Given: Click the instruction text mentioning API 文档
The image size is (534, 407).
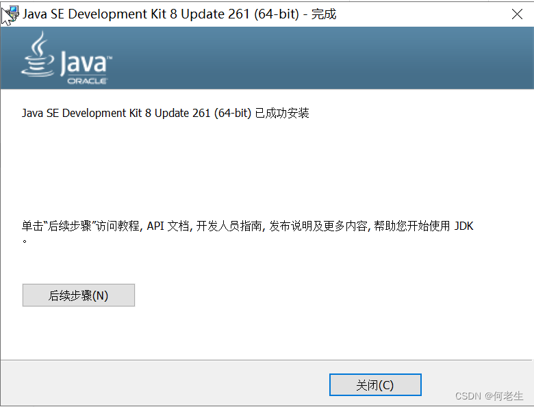Looking at the screenshot, I should tap(247, 232).
